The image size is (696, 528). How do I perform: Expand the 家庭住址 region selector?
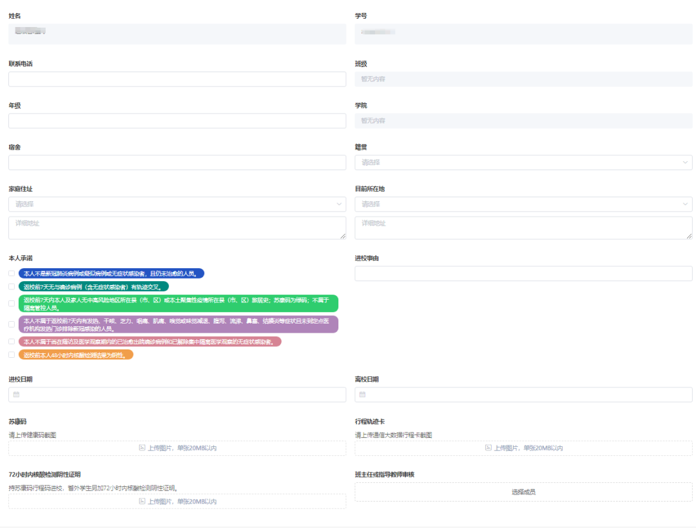(x=177, y=204)
